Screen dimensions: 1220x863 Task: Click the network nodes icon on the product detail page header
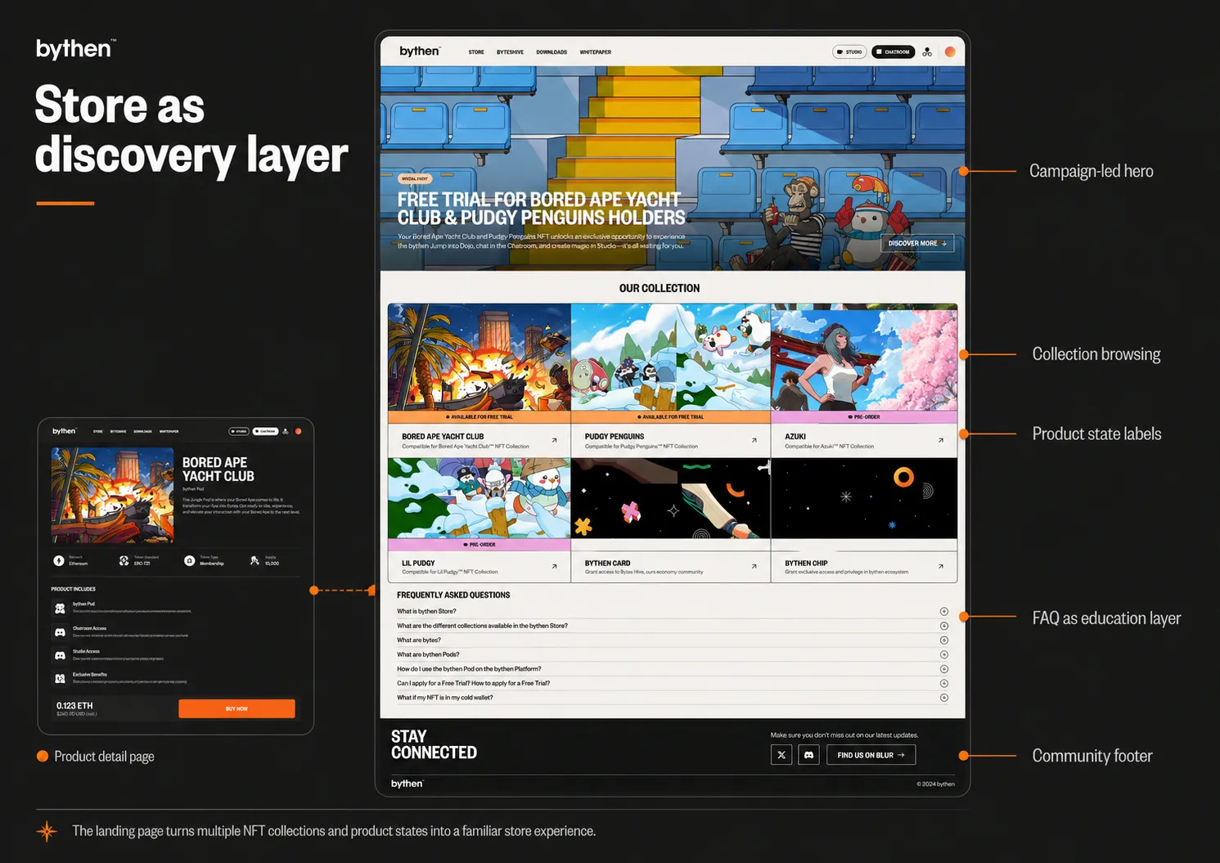(286, 431)
